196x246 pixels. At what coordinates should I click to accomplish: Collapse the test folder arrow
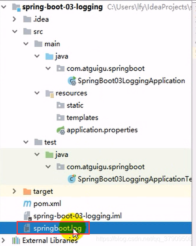click(26, 142)
